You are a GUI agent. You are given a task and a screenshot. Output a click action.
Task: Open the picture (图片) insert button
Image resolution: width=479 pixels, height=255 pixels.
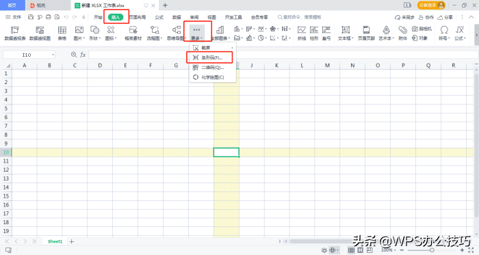coord(79,33)
